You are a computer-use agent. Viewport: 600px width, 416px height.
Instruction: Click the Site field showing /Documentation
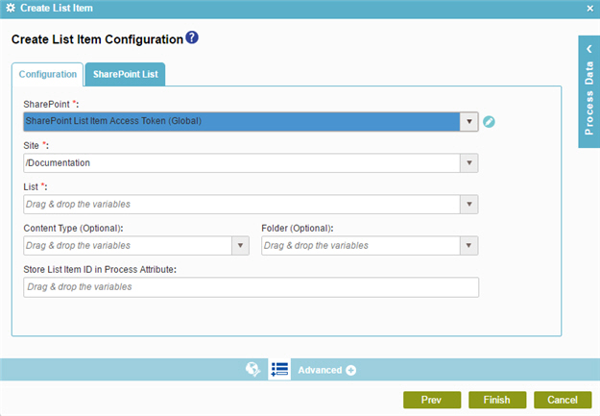242,163
